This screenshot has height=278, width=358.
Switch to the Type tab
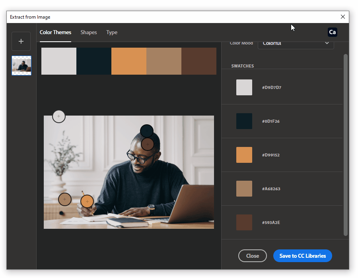[x=112, y=32]
